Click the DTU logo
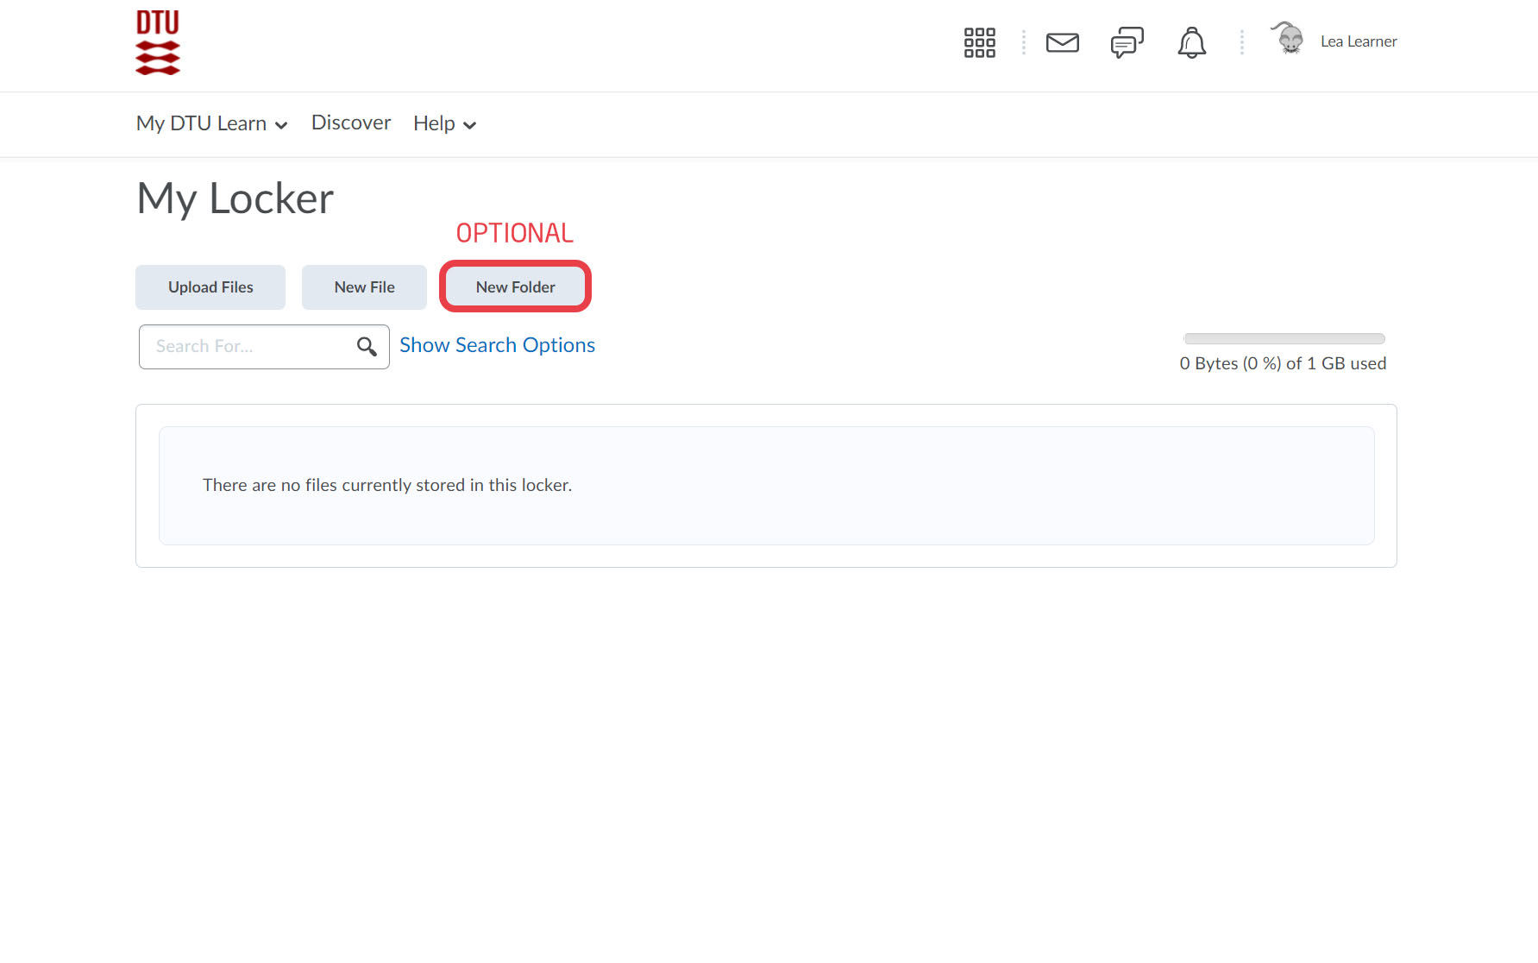 pyautogui.click(x=158, y=42)
